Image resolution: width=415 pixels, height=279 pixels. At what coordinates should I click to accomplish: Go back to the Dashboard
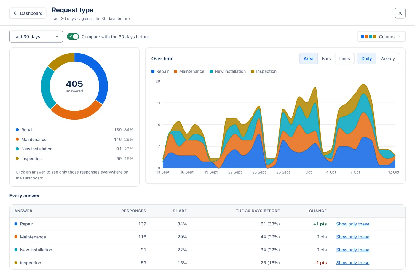coord(28,13)
